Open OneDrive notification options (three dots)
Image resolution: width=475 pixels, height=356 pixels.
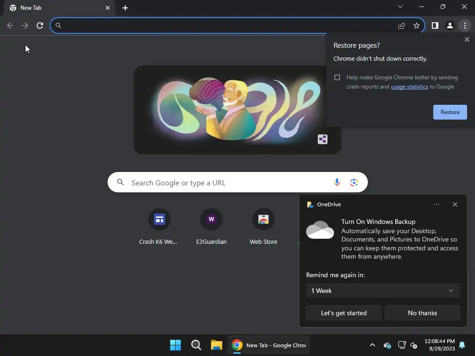click(x=436, y=204)
